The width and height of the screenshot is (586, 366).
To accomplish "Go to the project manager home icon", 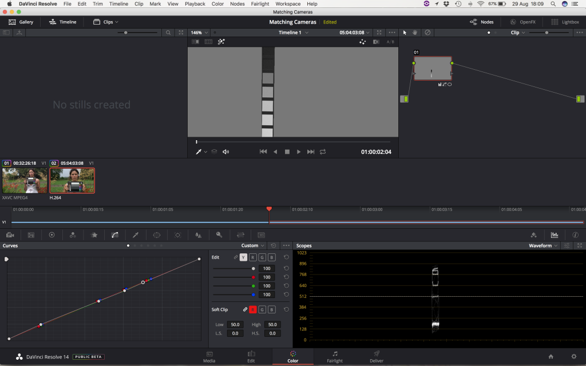I will click(x=551, y=357).
